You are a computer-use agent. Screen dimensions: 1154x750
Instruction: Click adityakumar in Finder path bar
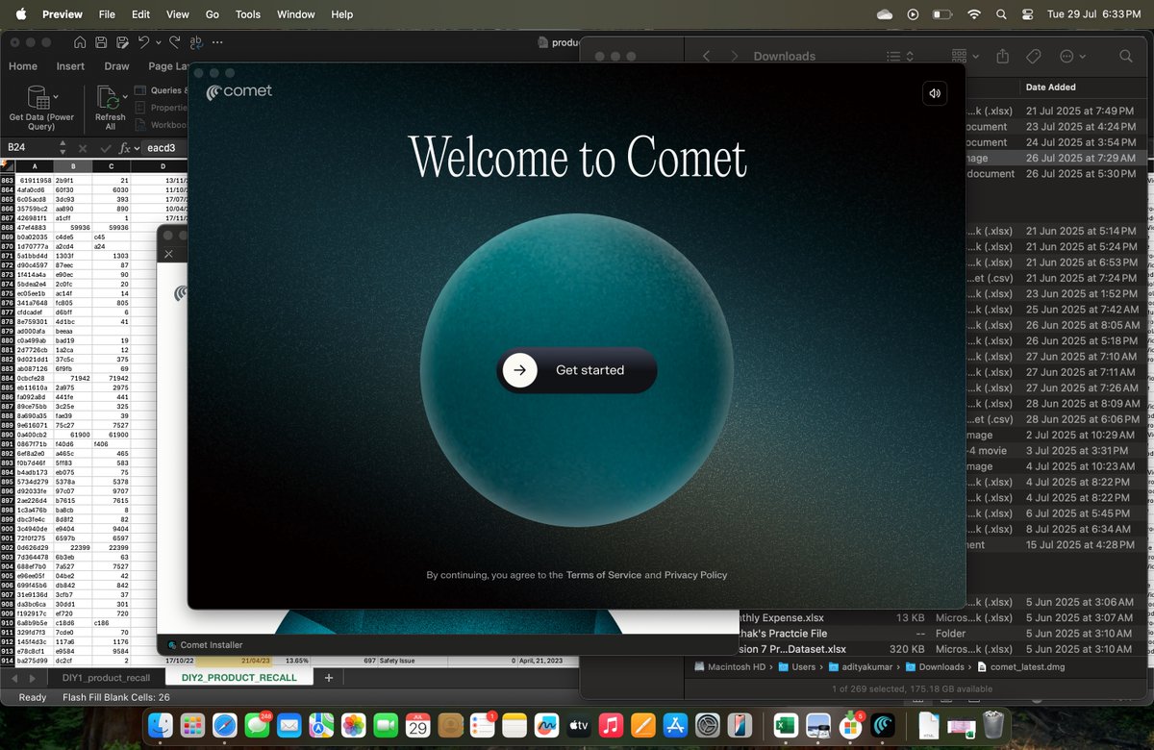(x=862, y=666)
